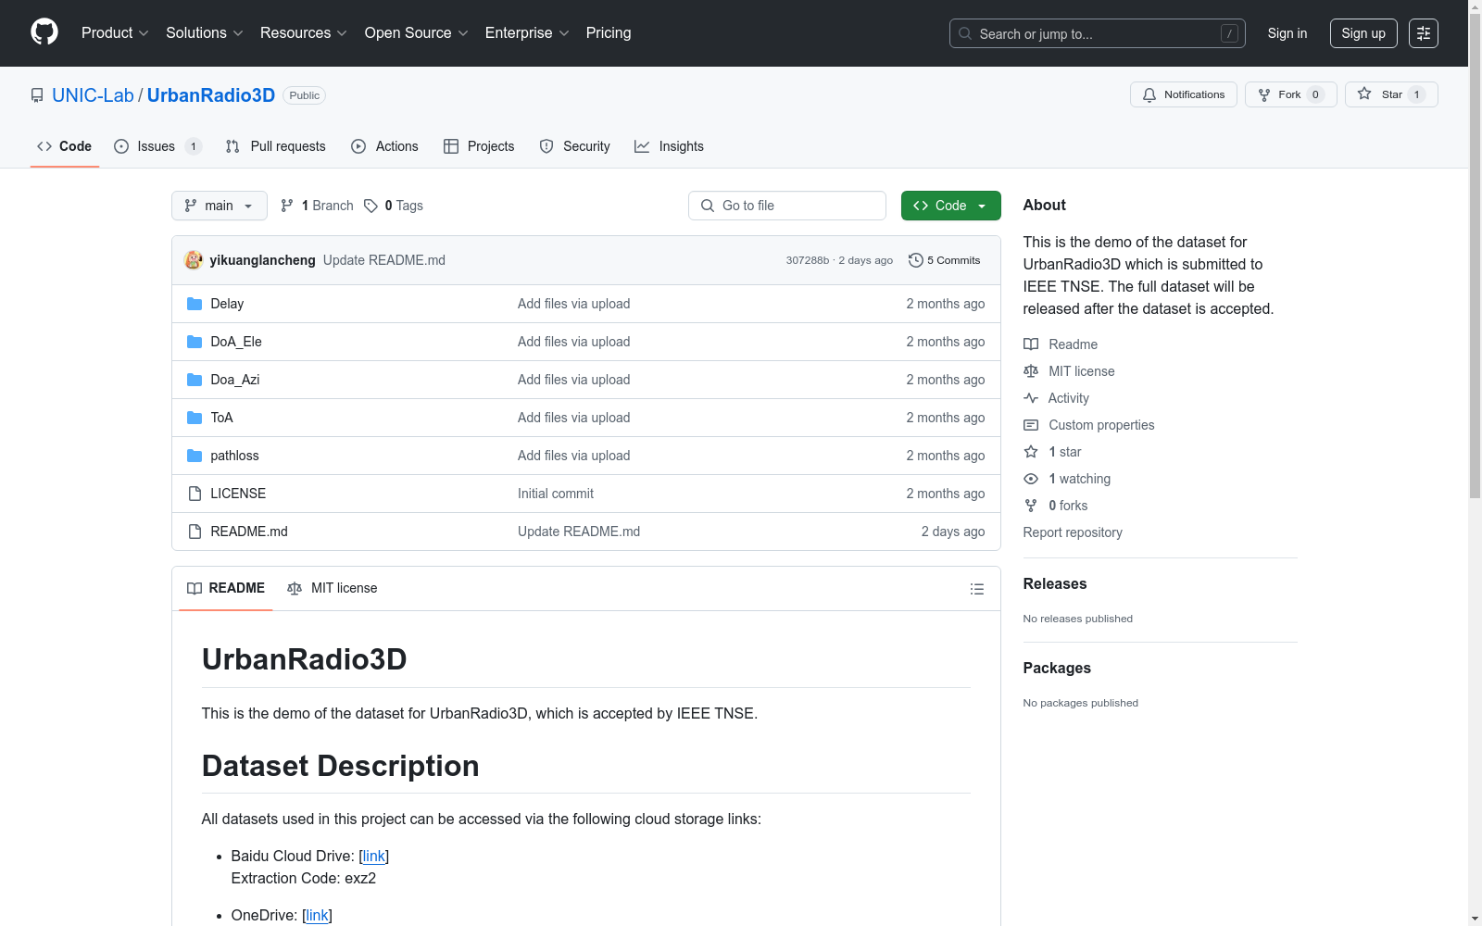Open the Baidu Cloud Drive link
This screenshot has height=926, width=1482.
(374, 856)
